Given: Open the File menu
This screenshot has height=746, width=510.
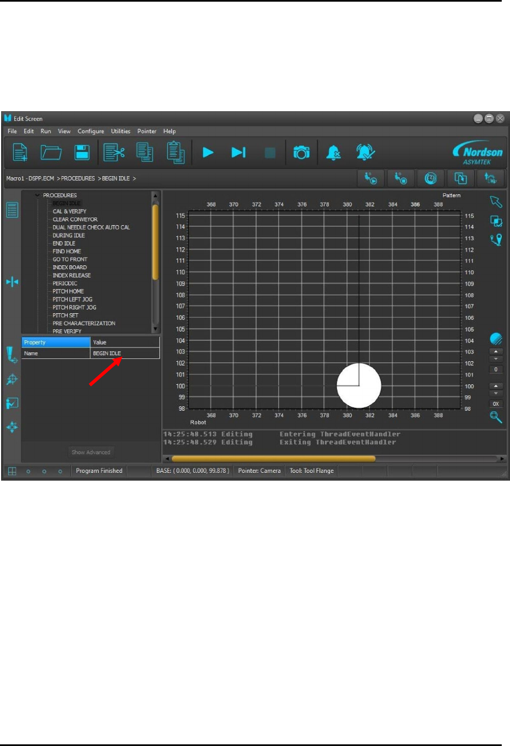Looking at the screenshot, I should click(12, 131).
